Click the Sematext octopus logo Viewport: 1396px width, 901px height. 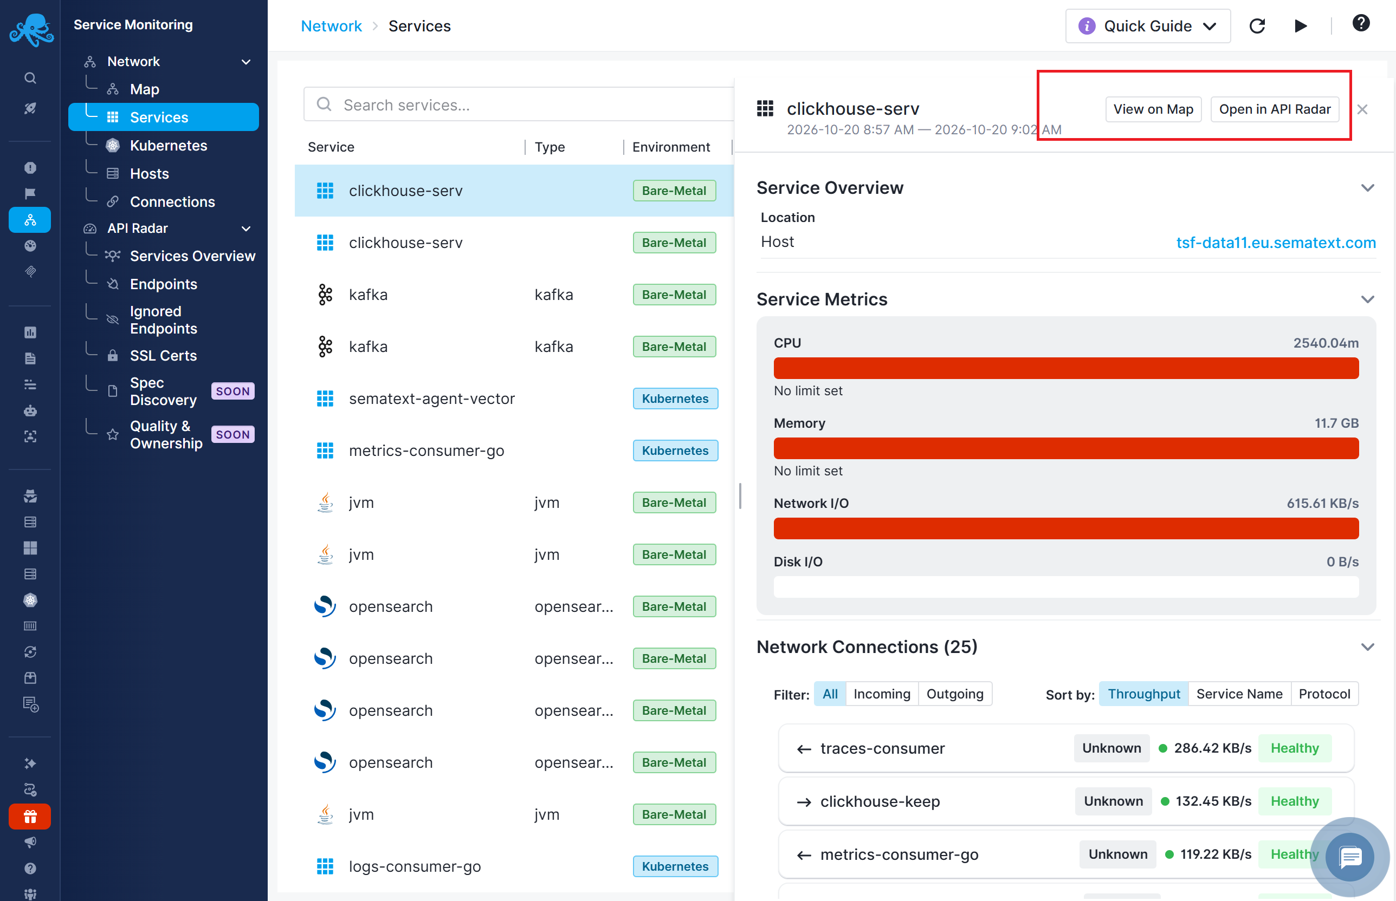coord(30,29)
